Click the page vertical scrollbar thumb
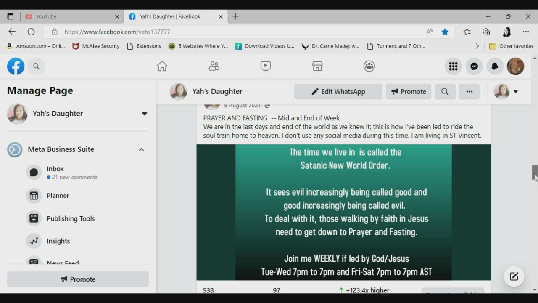The height and width of the screenshot is (303, 538). tap(535, 173)
